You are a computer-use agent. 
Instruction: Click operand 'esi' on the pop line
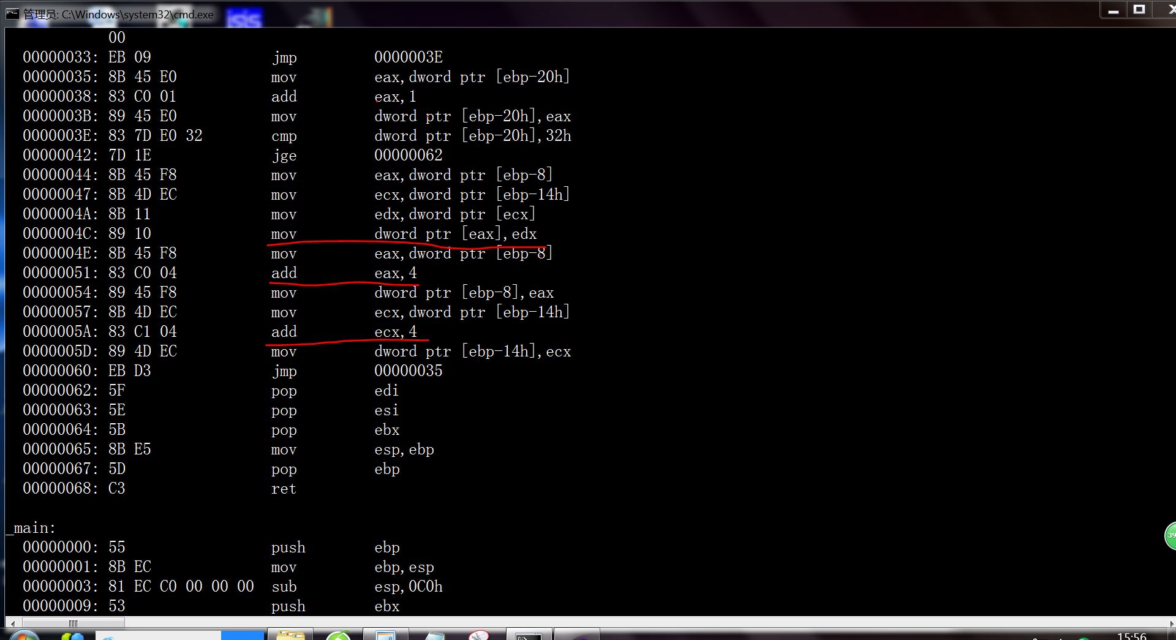point(386,410)
